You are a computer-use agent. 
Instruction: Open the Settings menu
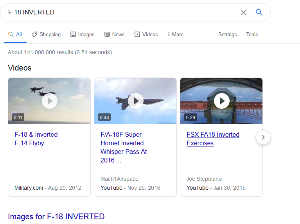pyautogui.click(x=227, y=34)
